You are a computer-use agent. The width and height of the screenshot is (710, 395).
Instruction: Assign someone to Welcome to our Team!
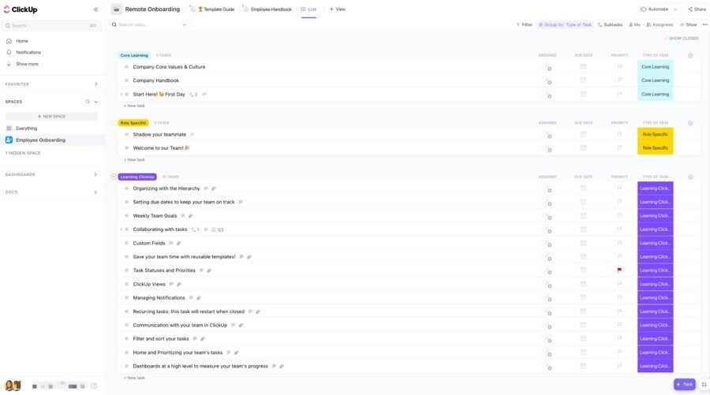click(x=548, y=148)
